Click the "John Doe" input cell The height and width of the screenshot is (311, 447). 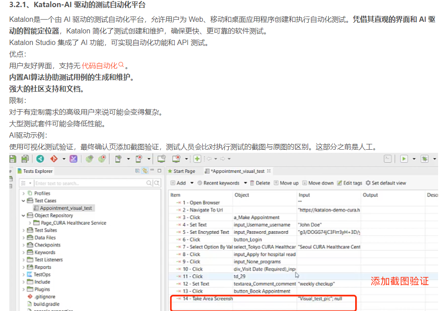click(328, 225)
